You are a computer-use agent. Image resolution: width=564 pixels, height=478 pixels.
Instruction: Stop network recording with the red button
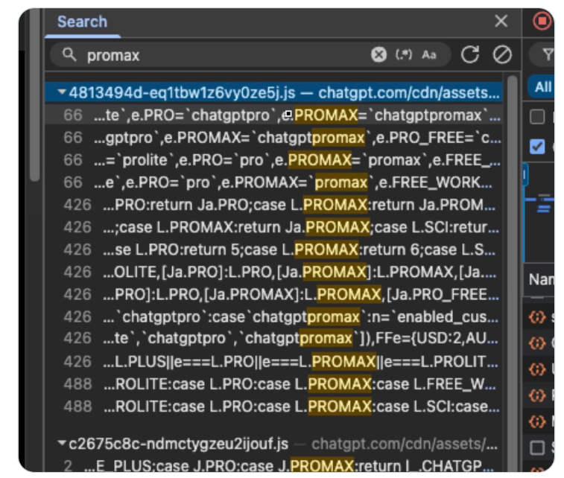coord(542,21)
